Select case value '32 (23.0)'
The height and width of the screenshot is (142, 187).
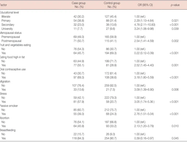coord(79,25)
